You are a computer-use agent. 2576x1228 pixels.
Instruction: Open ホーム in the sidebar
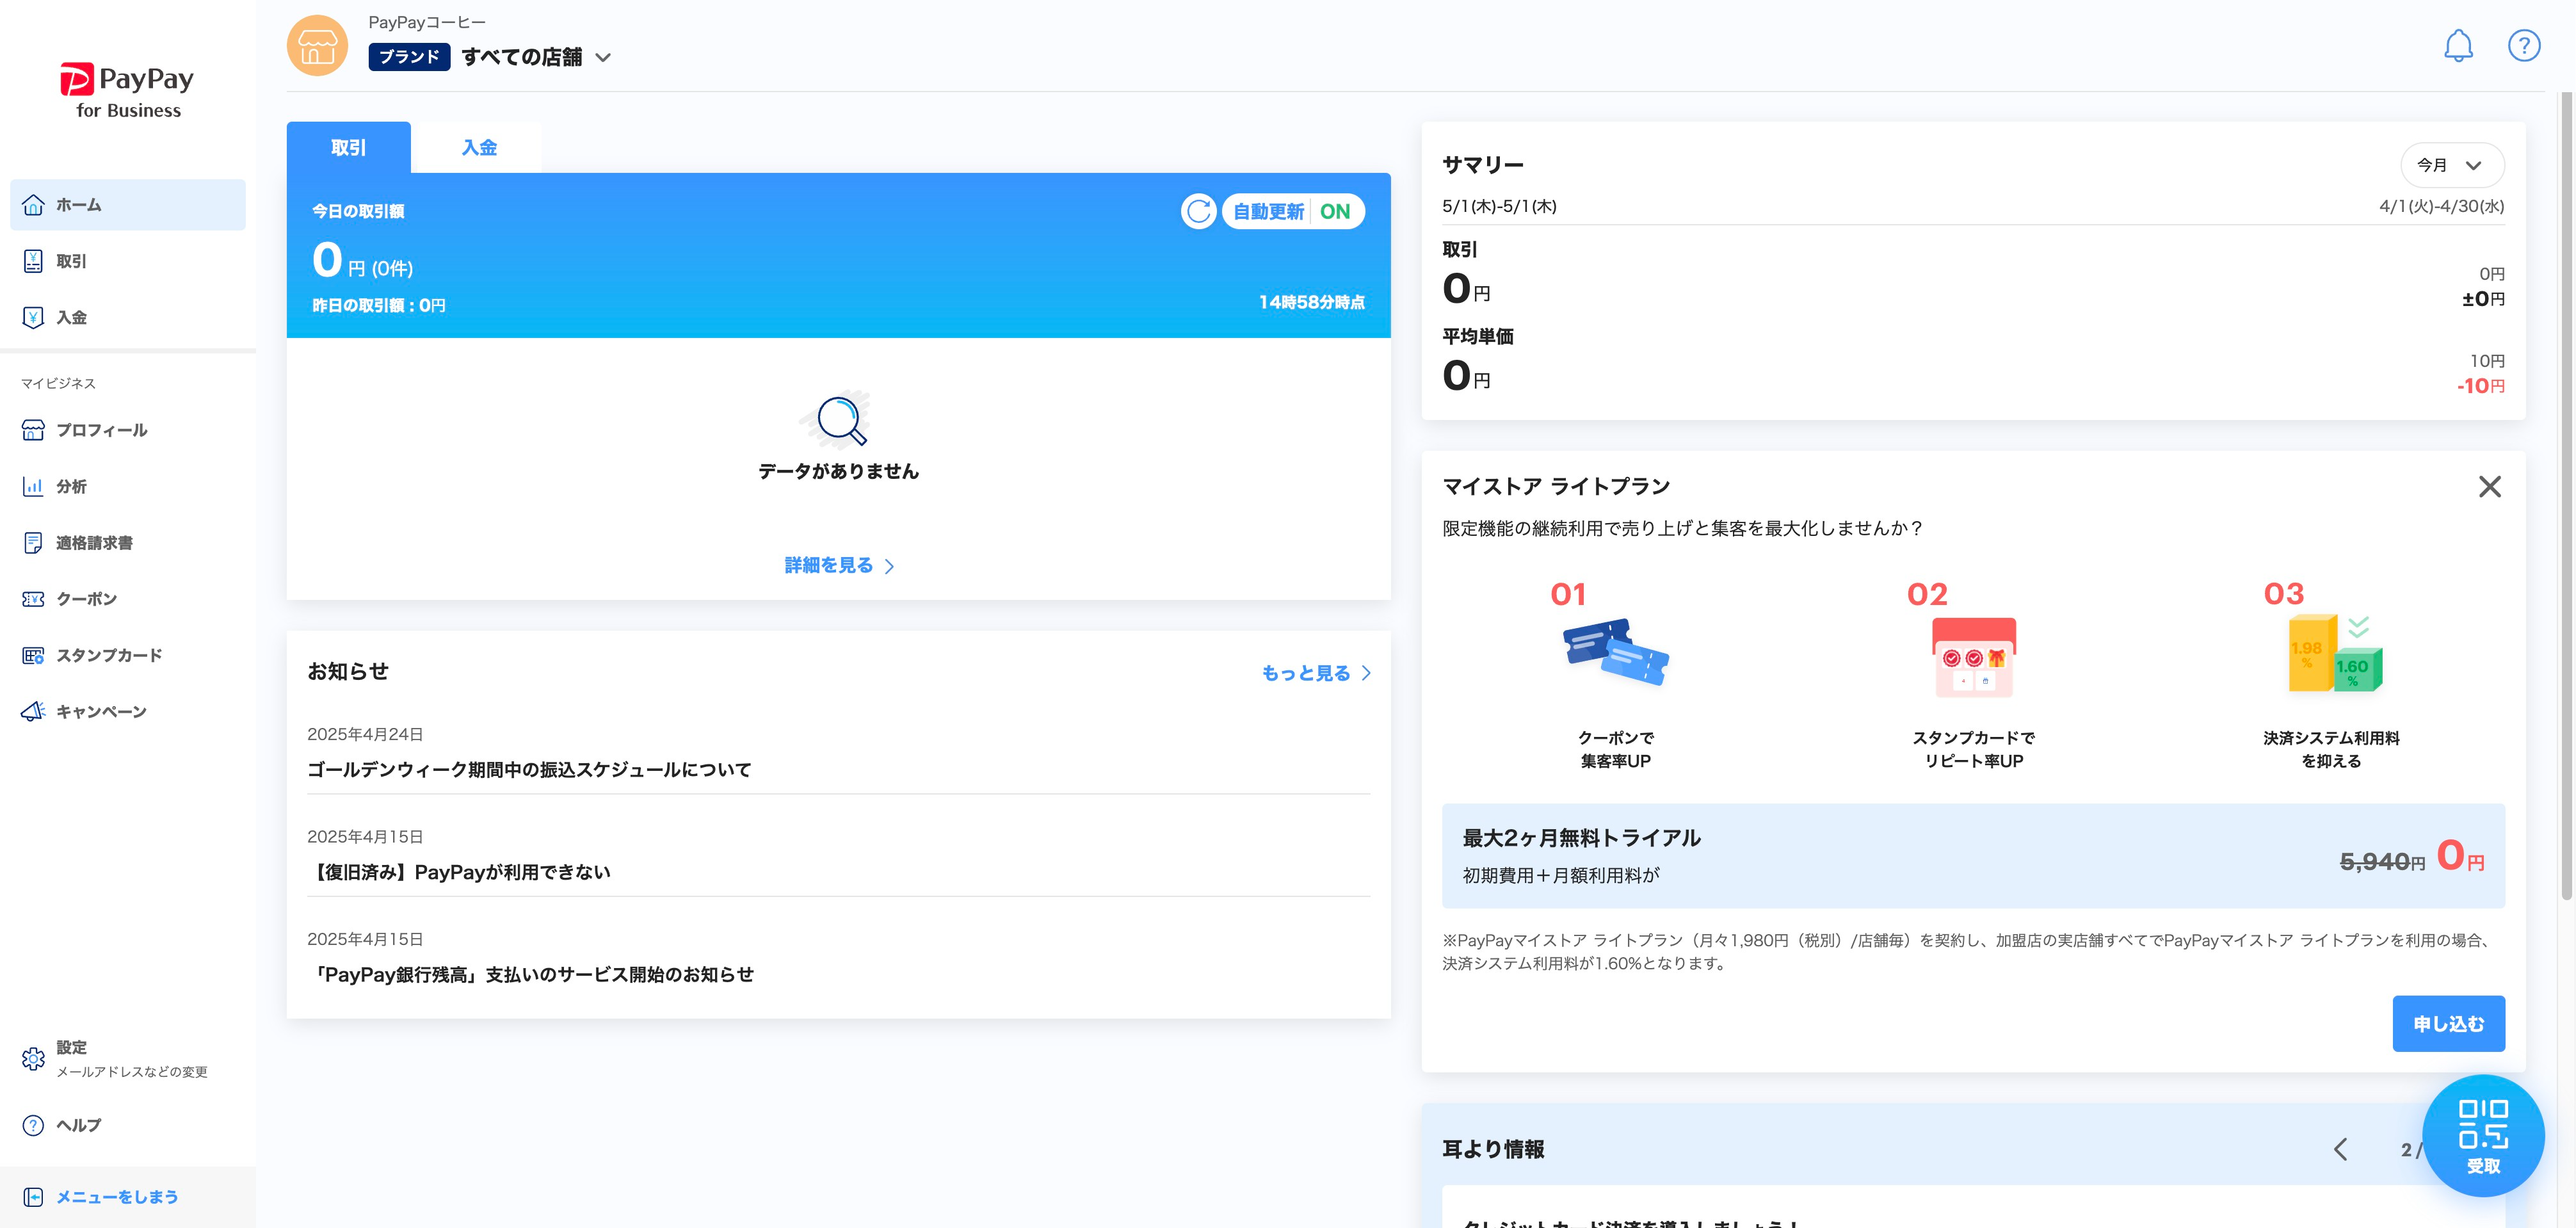coord(128,205)
